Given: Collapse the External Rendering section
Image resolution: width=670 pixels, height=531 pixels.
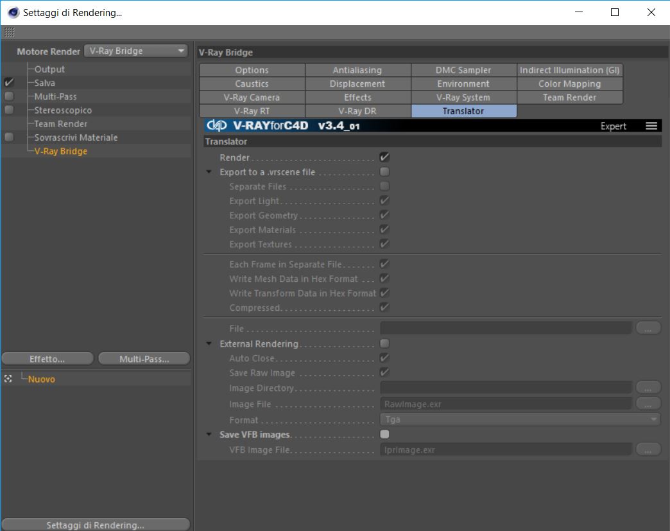Looking at the screenshot, I should coord(209,344).
